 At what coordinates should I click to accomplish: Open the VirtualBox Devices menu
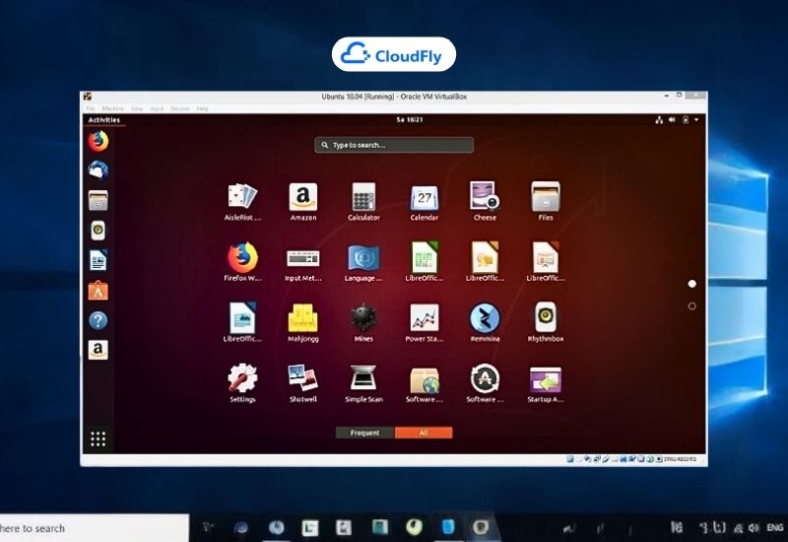(180, 108)
